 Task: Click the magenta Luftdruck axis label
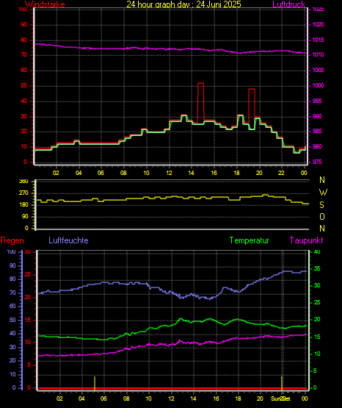[x=288, y=4]
